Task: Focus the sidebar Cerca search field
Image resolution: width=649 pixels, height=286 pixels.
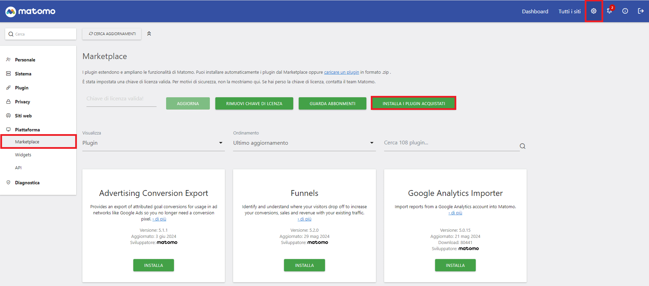Action: point(41,34)
